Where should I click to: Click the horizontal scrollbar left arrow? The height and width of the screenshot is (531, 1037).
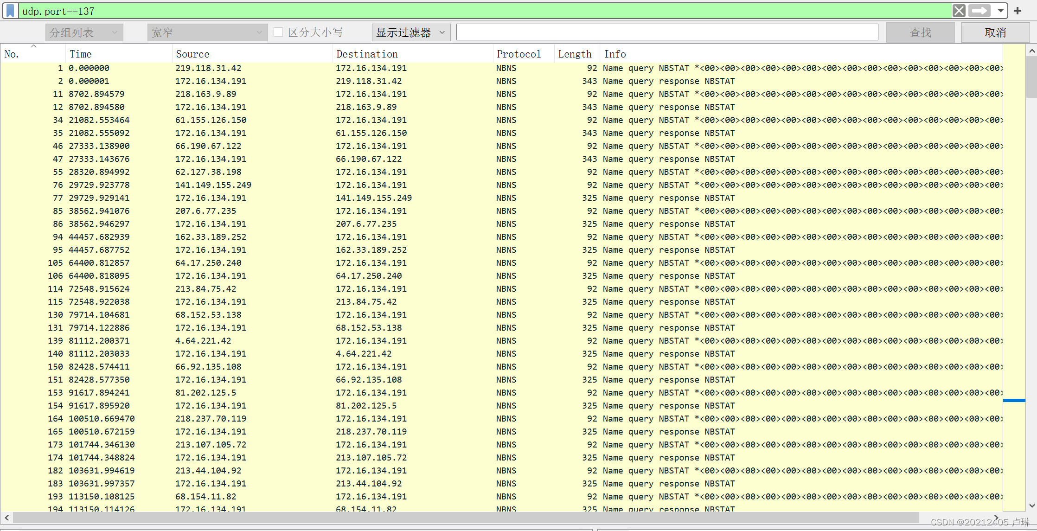pos(6,518)
